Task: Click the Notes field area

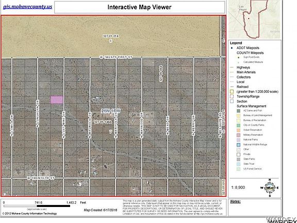Action: (x=254, y=208)
